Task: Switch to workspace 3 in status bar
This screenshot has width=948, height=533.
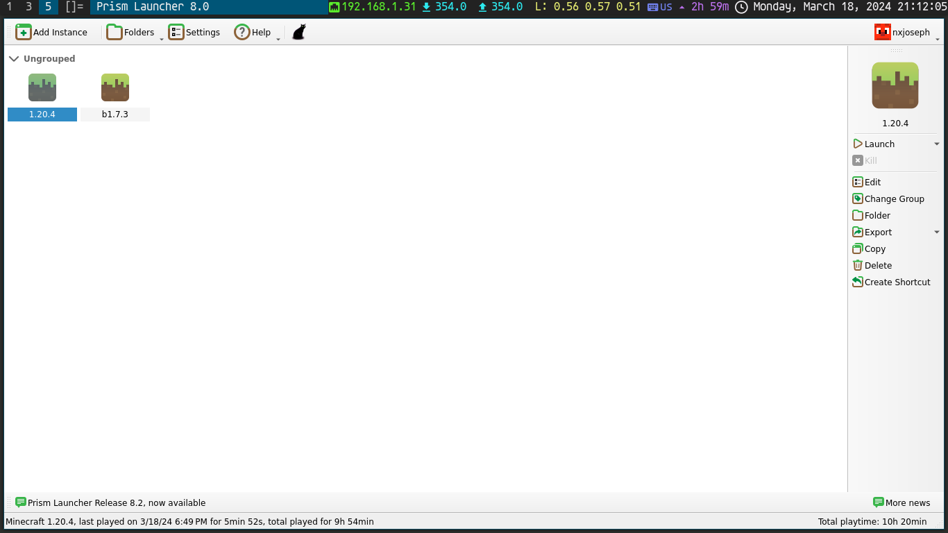Action: click(x=28, y=7)
